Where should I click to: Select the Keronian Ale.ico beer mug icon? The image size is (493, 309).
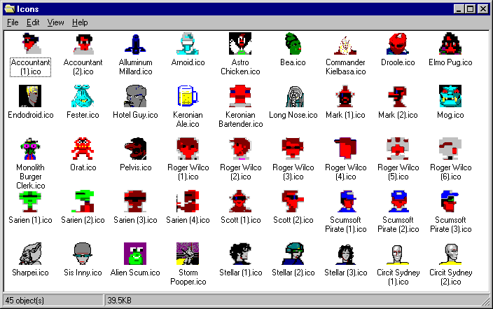click(x=188, y=96)
